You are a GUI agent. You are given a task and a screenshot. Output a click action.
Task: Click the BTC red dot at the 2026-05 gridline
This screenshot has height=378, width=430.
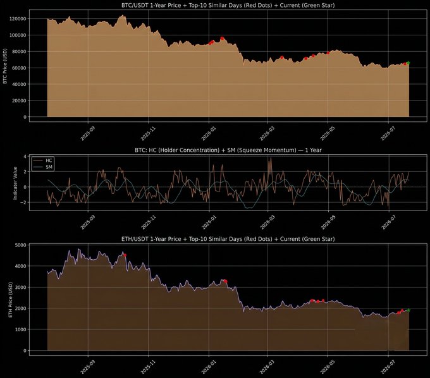[x=328, y=53]
